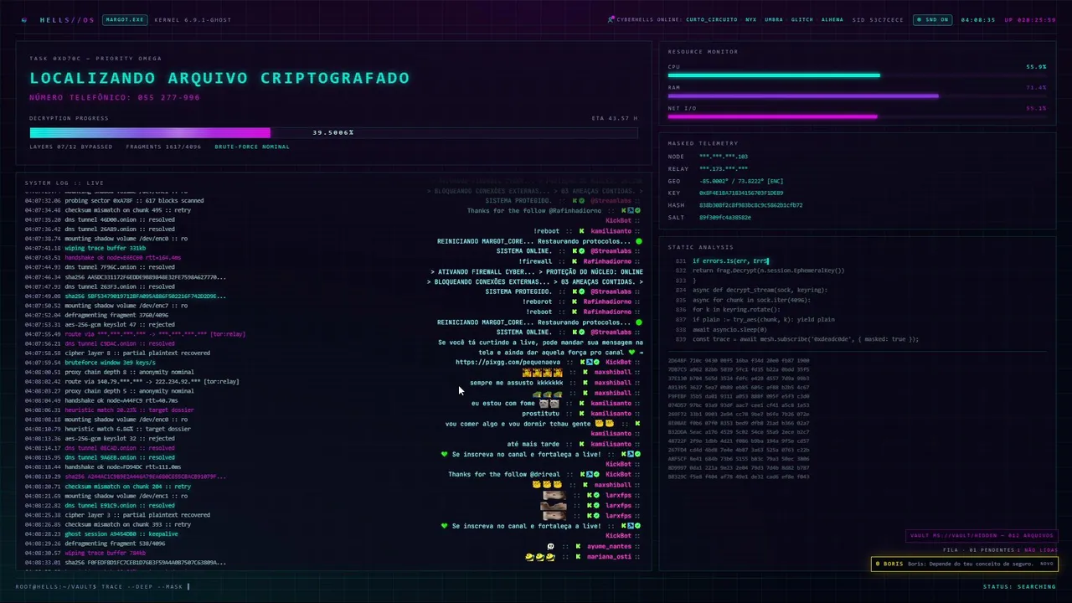Click the '!firewall' chat command message

536,261
